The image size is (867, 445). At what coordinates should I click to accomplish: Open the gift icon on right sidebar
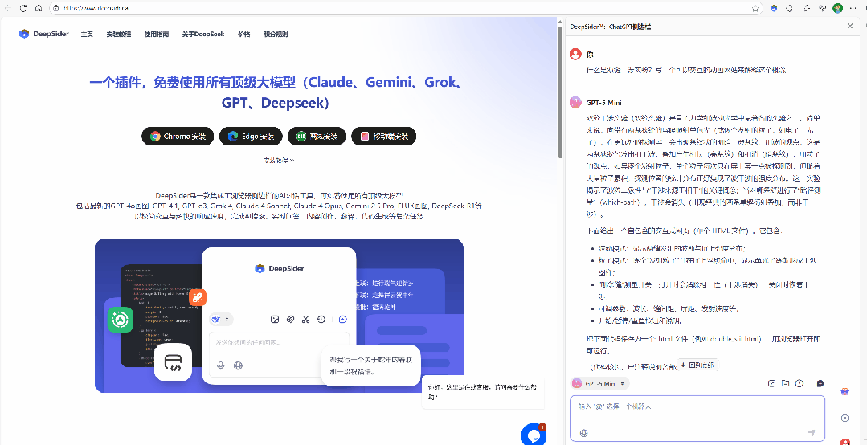[x=845, y=391]
